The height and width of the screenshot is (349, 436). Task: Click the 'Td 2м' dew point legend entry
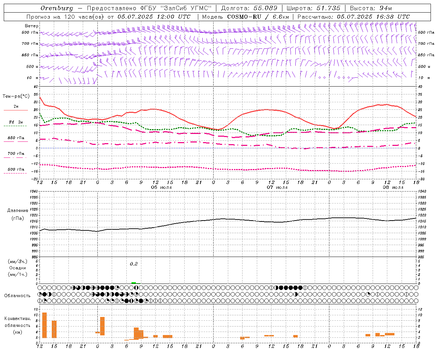point(16,122)
